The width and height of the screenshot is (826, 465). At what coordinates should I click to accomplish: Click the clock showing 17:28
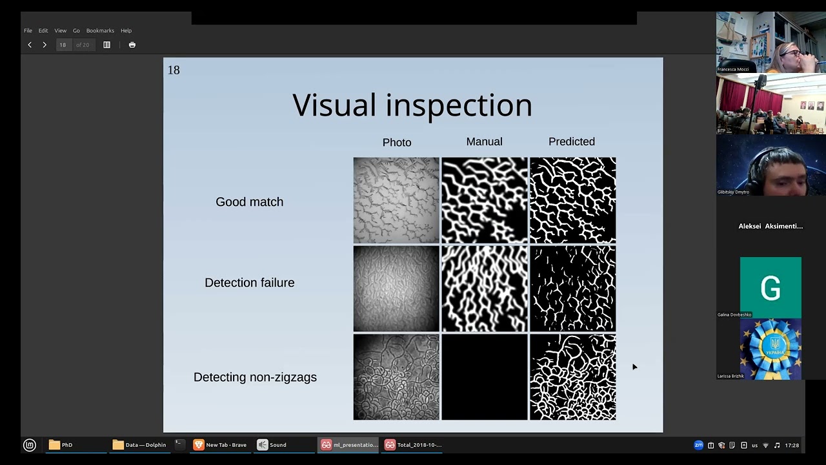point(792,445)
